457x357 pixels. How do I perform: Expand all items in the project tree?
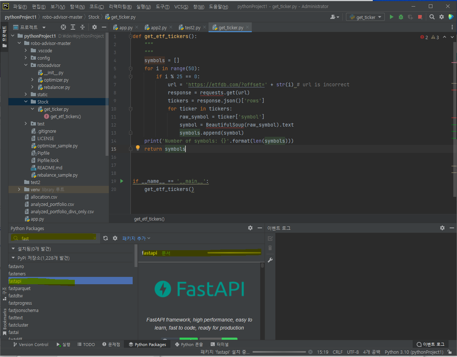73,27
